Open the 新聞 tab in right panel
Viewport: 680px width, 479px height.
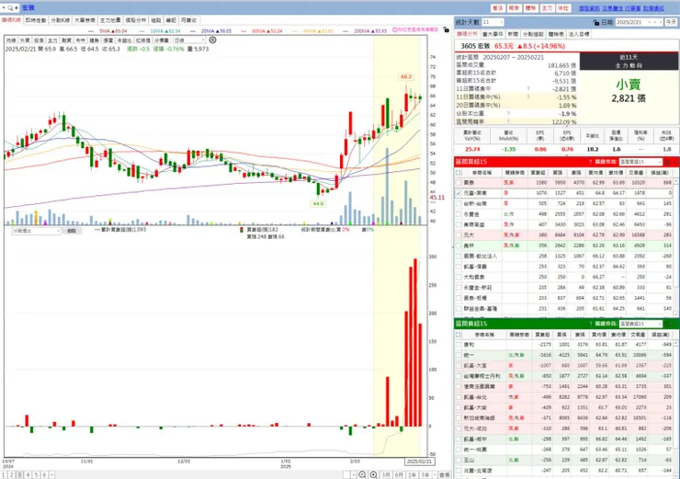point(513,34)
